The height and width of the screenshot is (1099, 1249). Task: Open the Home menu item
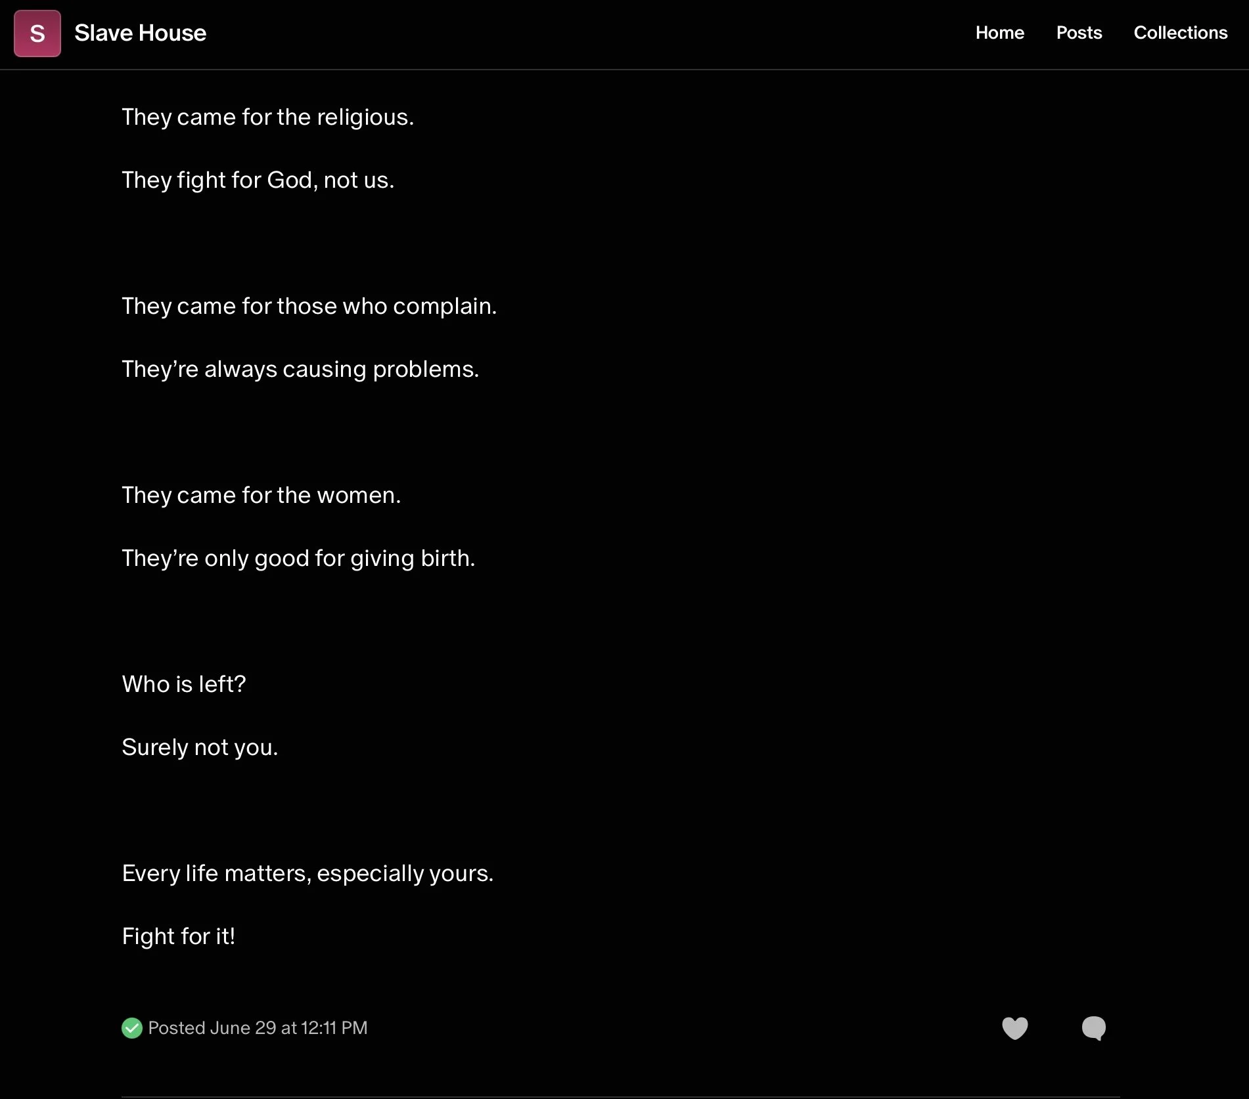point(999,33)
